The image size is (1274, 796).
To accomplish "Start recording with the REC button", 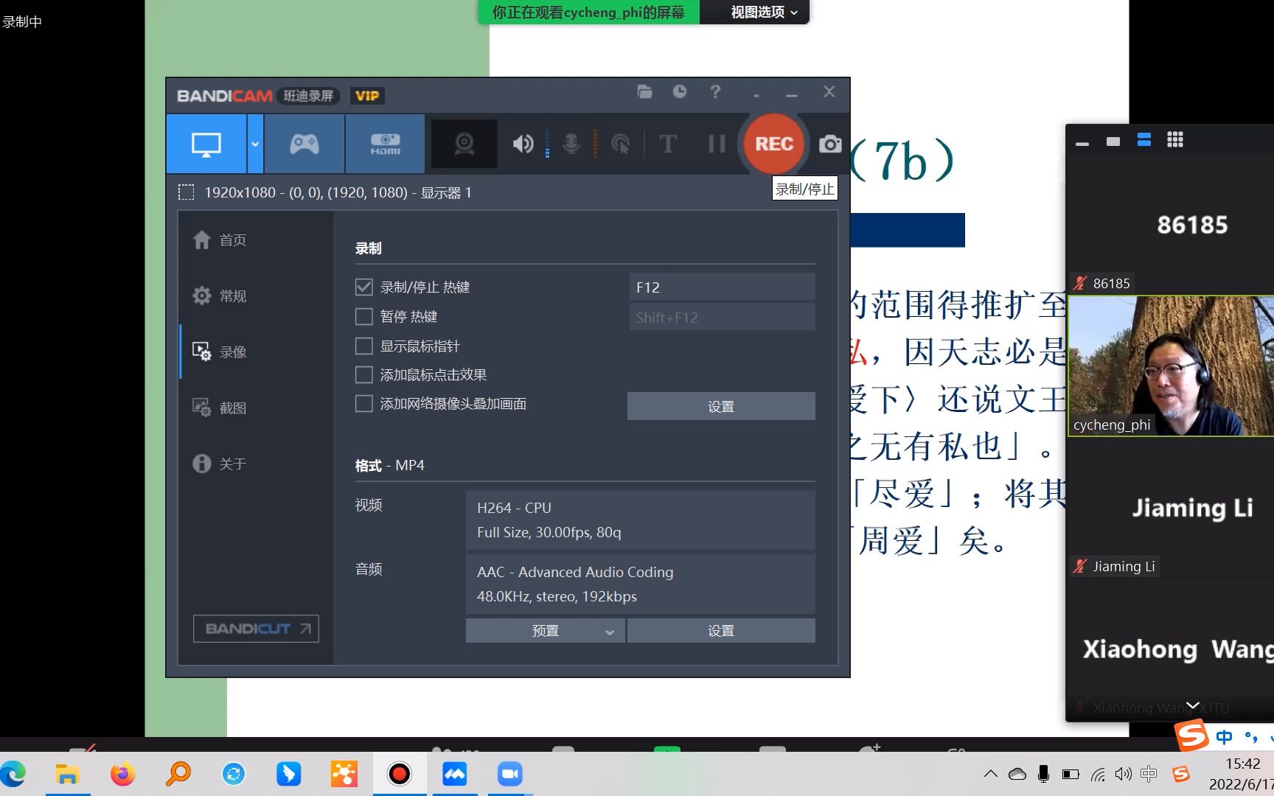I will coord(774,144).
